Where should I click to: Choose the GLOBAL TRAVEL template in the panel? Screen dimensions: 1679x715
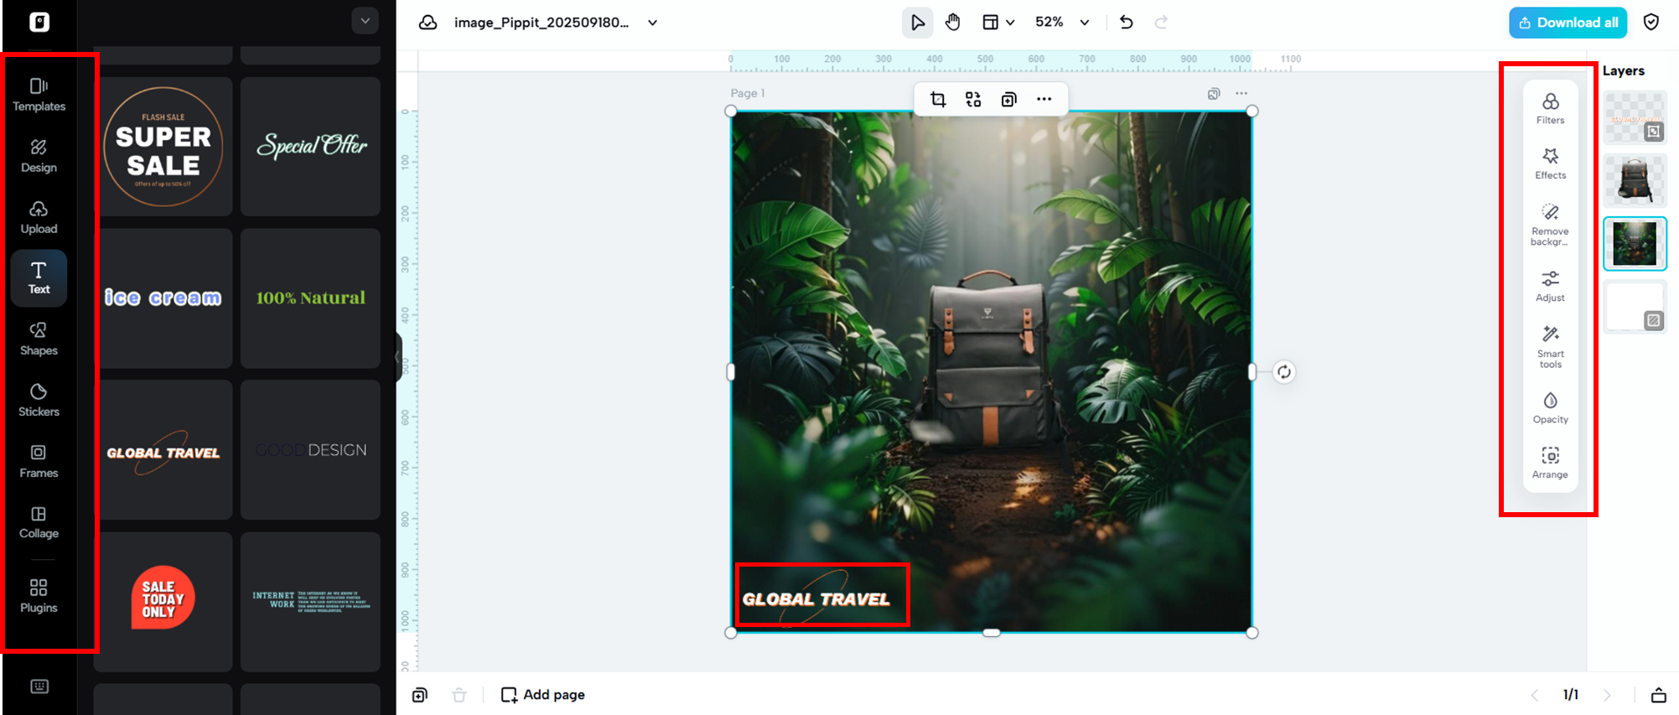[163, 450]
